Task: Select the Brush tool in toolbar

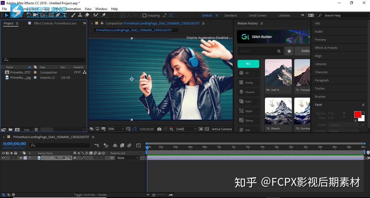Action: 73,15
